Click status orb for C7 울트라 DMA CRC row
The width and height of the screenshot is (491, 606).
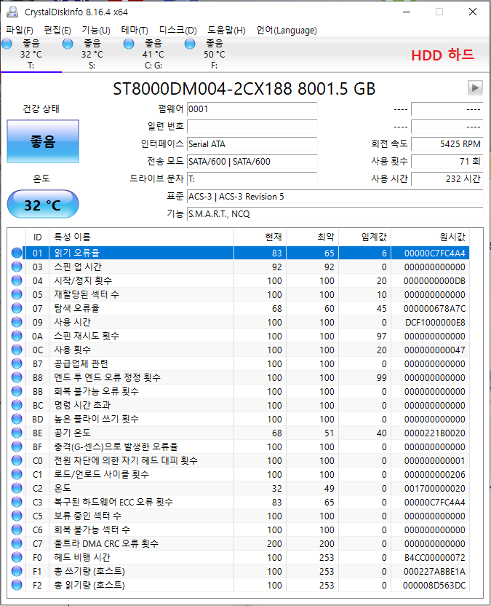(17, 543)
